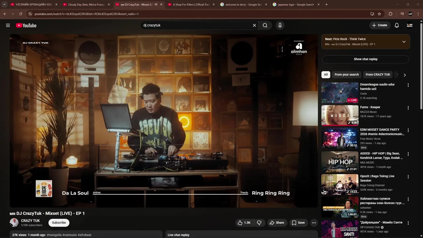This screenshot has height=238, width=423.
Task: Click the #afrobeat hashtag
Action: click(85, 235)
